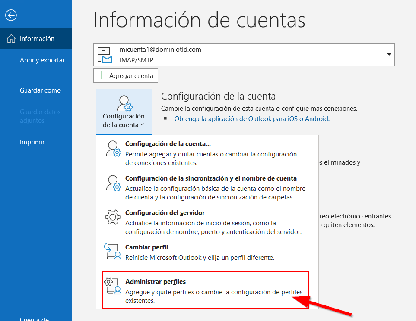Open the Outlook para iOS o Android link
Viewport: 416px width, 321px height.
252,119
